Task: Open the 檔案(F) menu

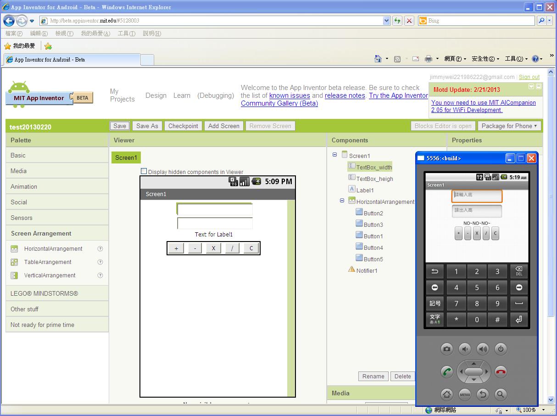Action: pos(14,34)
